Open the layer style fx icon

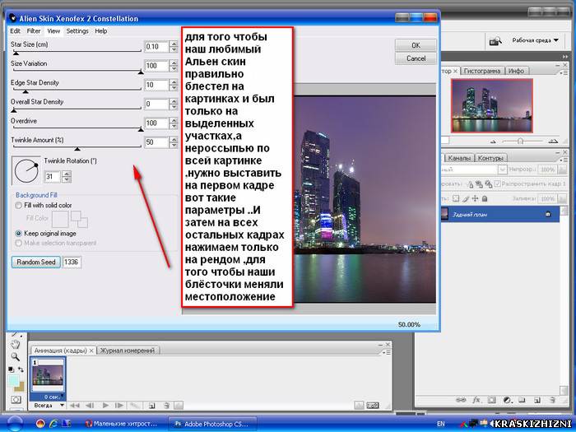[x=476, y=400]
